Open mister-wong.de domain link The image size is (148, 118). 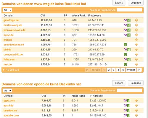(13, 25)
